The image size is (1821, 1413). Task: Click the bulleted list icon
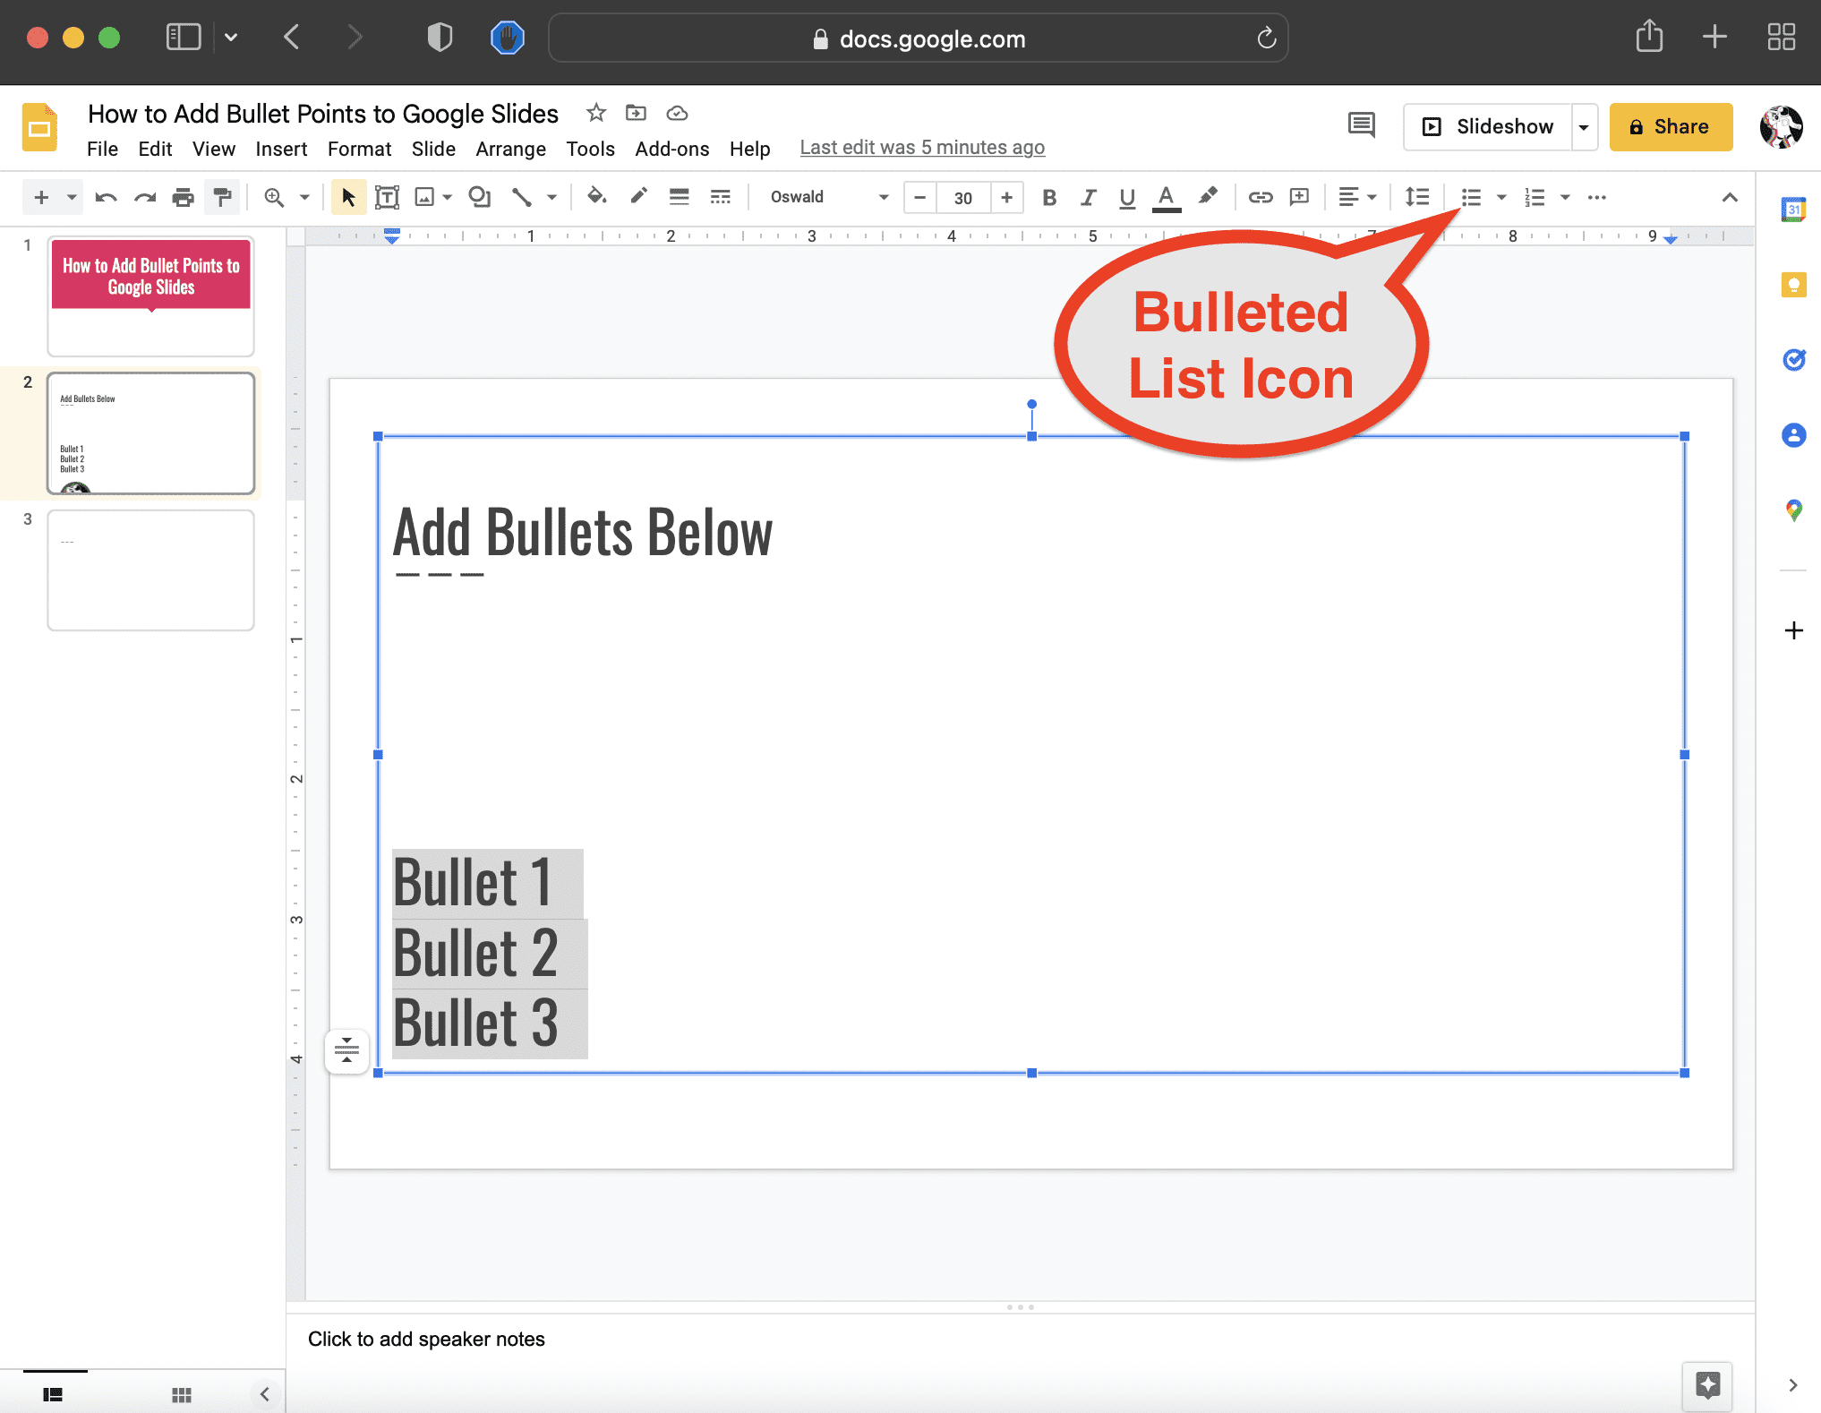[x=1471, y=197]
